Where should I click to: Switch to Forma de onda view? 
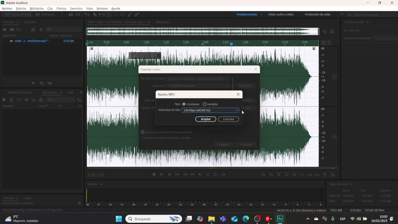pyautogui.click(x=18, y=14)
